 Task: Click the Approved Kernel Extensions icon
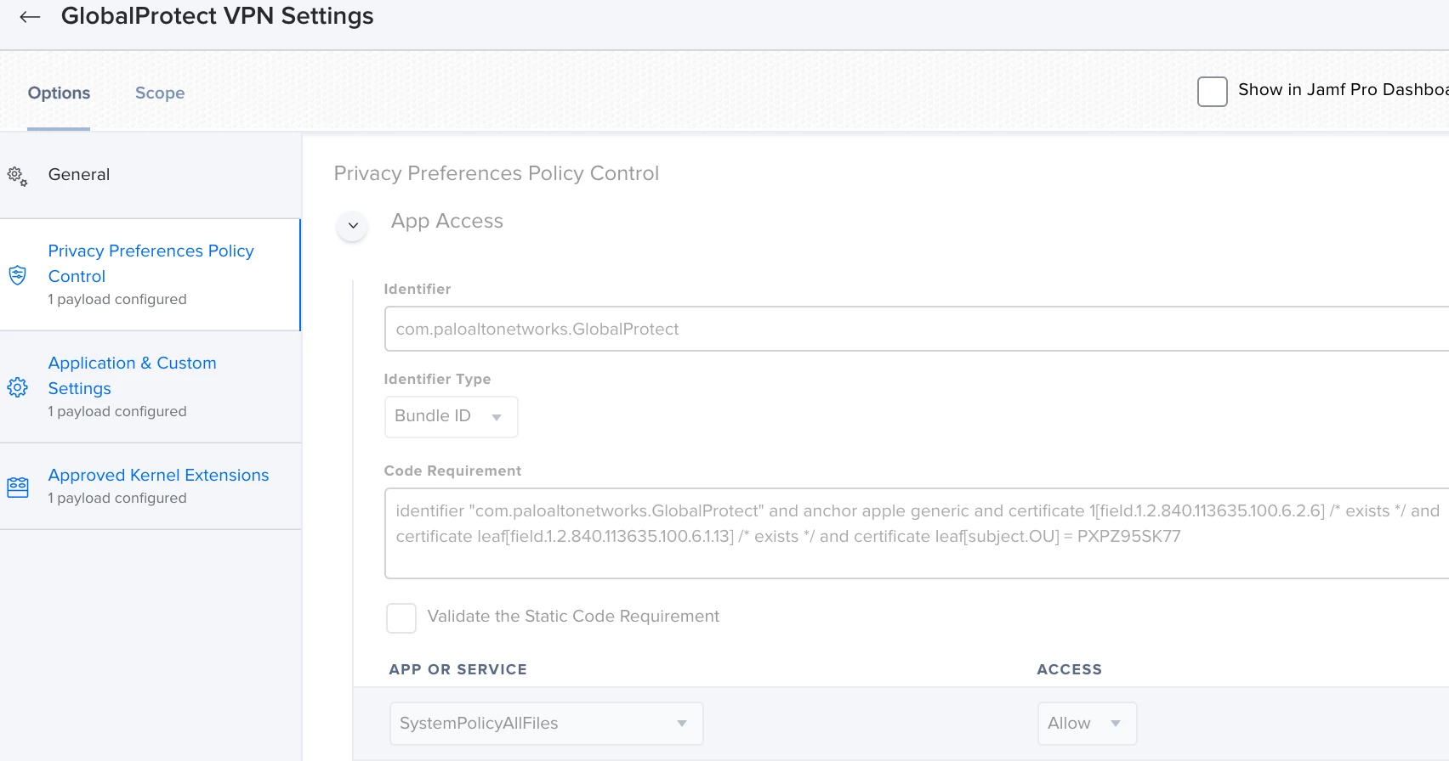(17, 487)
